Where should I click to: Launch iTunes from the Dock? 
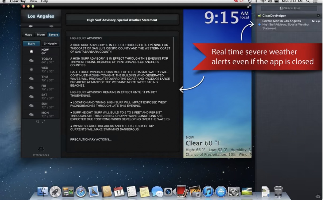pyautogui.click(x=208, y=192)
